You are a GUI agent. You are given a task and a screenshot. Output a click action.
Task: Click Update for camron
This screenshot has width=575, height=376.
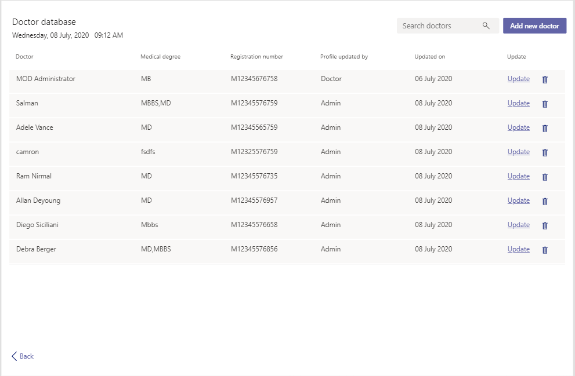click(x=519, y=152)
